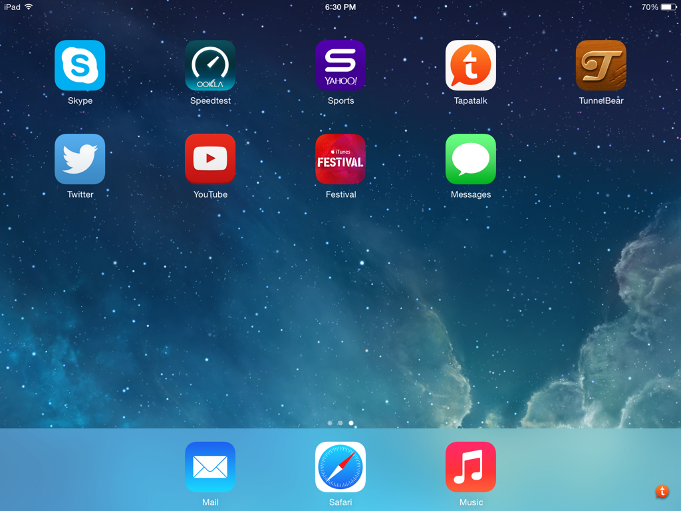Tap the battery indicator icon
The image size is (681, 511).
click(x=669, y=7)
